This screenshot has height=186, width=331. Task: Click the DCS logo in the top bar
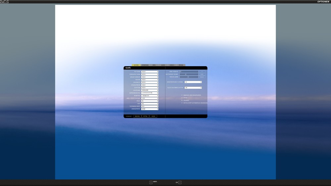(4, 2)
